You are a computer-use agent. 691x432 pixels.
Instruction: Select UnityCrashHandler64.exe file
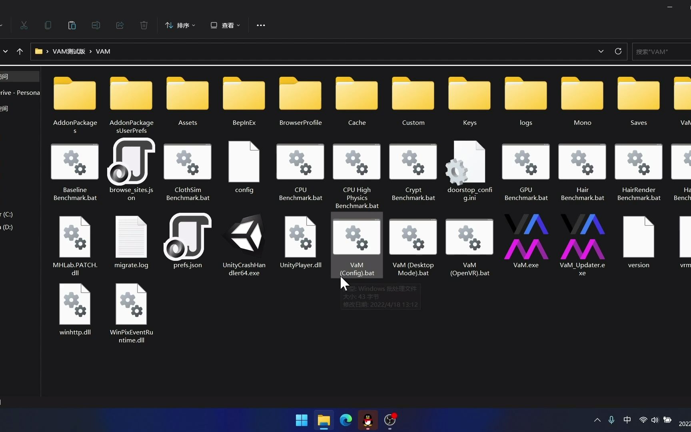coord(244,245)
